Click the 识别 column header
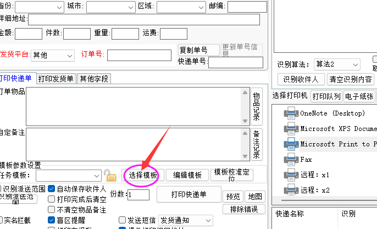The image size is (377, 229). pyautogui.click(x=348, y=214)
